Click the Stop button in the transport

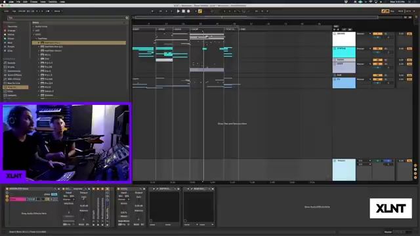[184, 11]
